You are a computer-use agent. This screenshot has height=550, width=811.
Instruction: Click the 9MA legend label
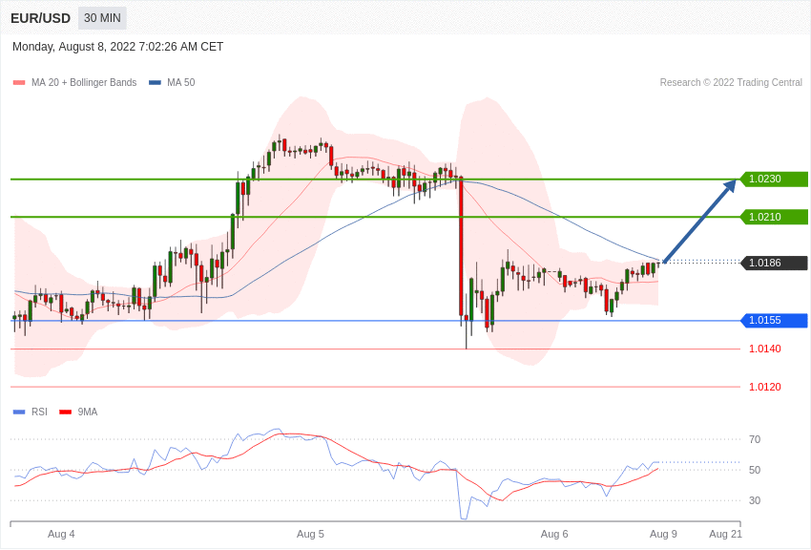(x=88, y=412)
